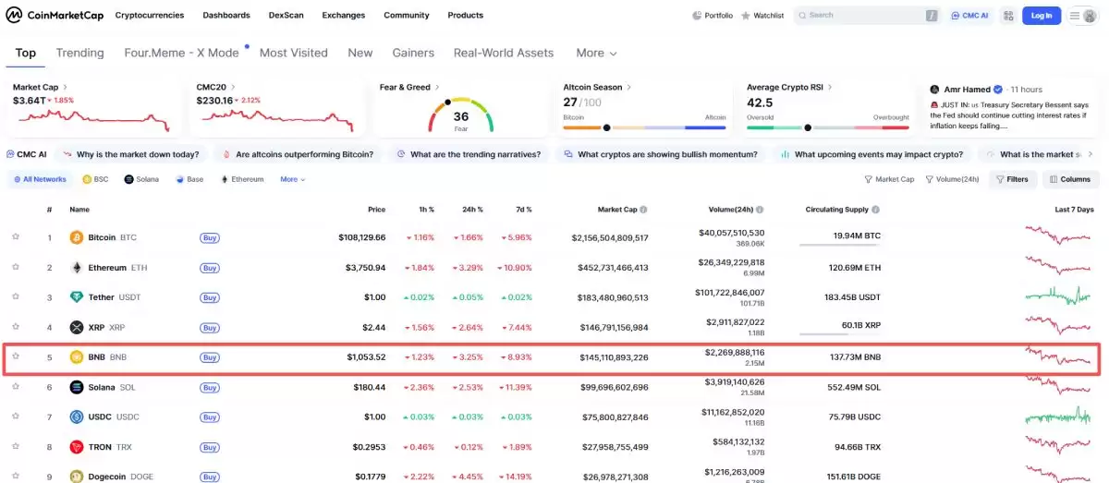Expand the More networks dropdown
Screen dimensions: 1109x483
click(x=292, y=179)
